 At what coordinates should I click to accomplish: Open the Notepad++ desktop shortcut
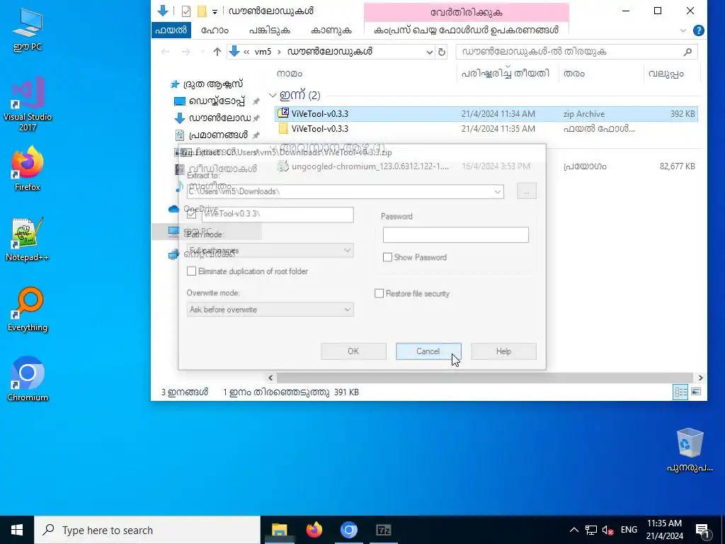(x=28, y=239)
